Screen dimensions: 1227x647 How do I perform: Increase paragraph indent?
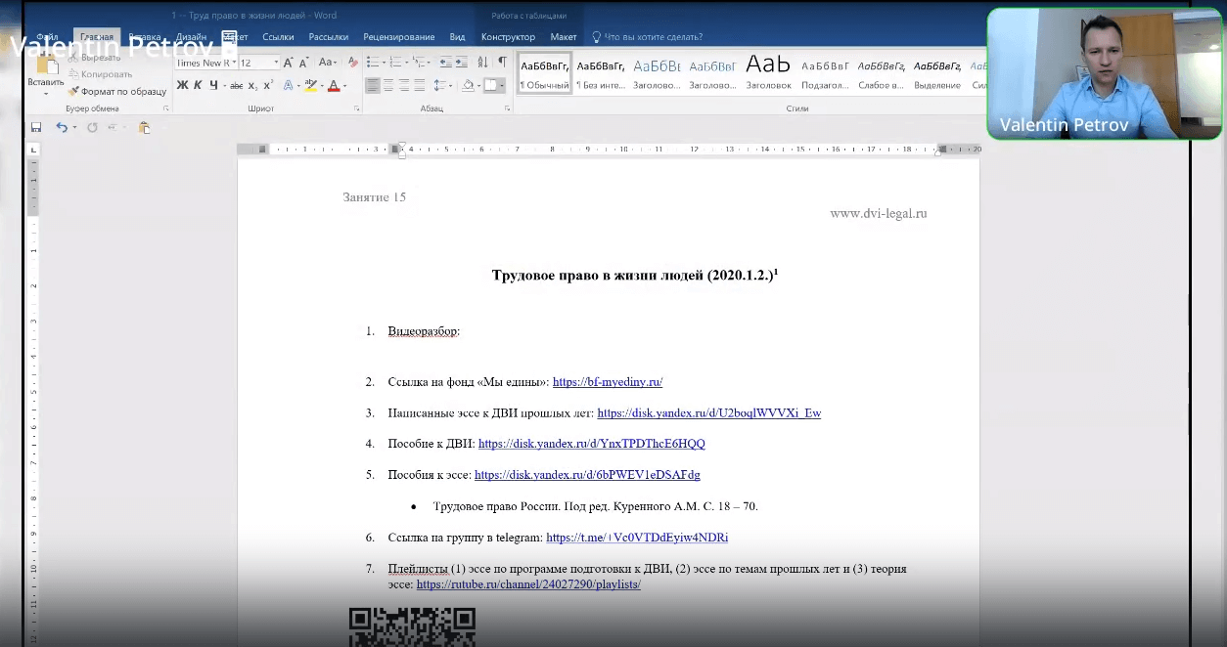point(461,62)
